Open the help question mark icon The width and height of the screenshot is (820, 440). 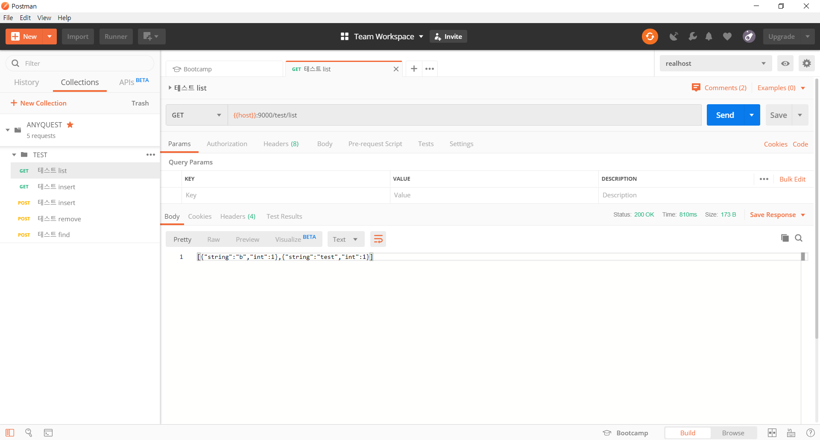click(x=810, y=433)
